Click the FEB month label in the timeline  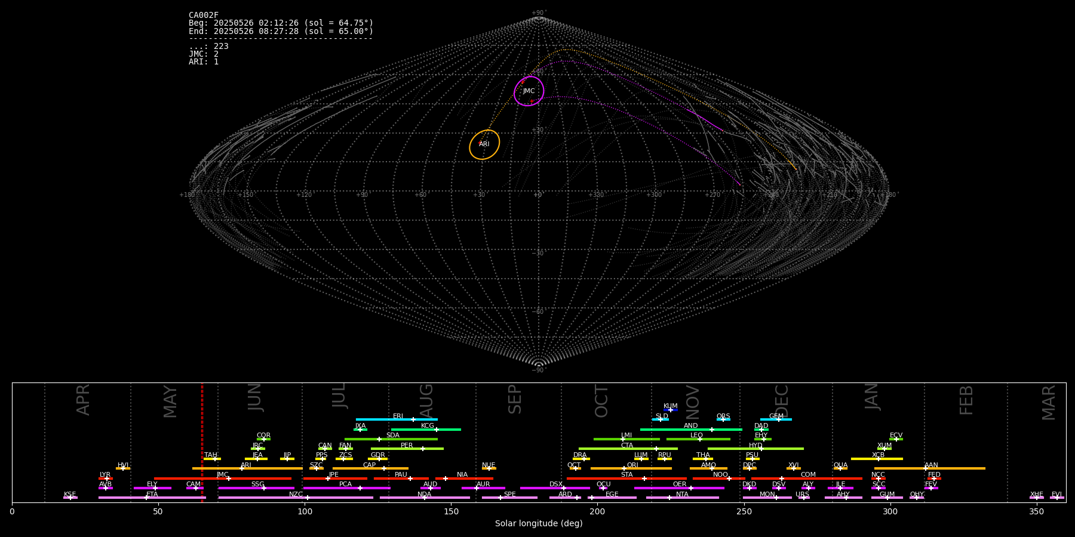click(966, 400)
